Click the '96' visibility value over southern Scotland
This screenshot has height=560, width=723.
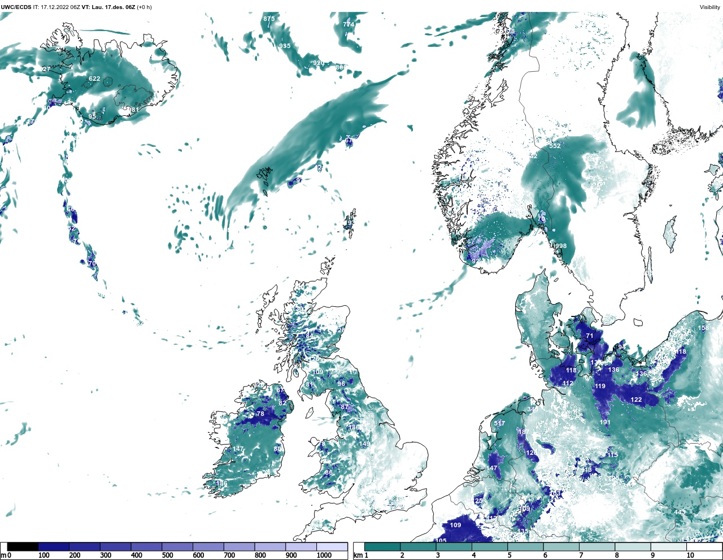point(341,384)
